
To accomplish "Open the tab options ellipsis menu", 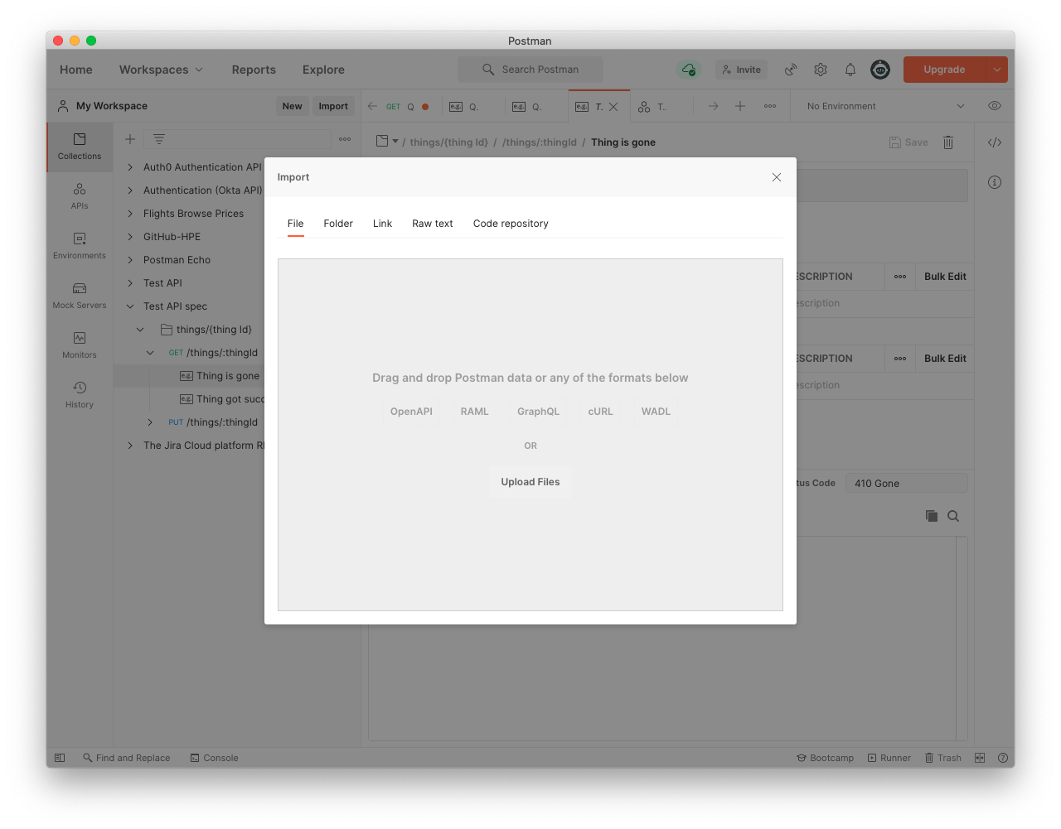I will point(770,106).
